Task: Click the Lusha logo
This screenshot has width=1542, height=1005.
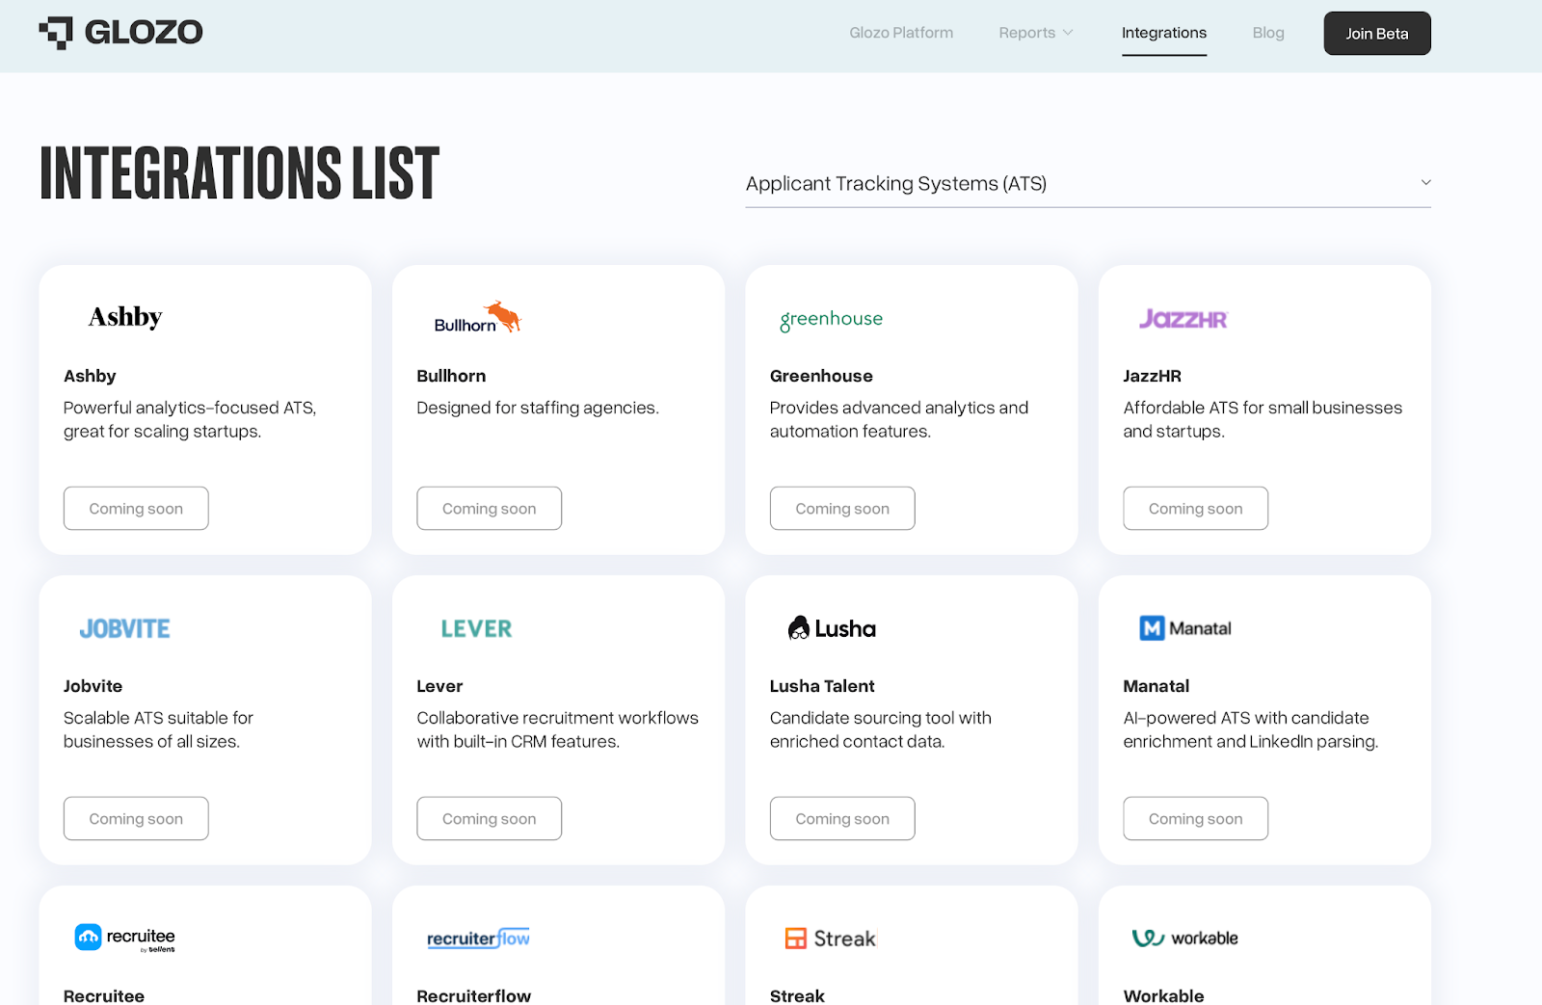Action: point(832,629)
